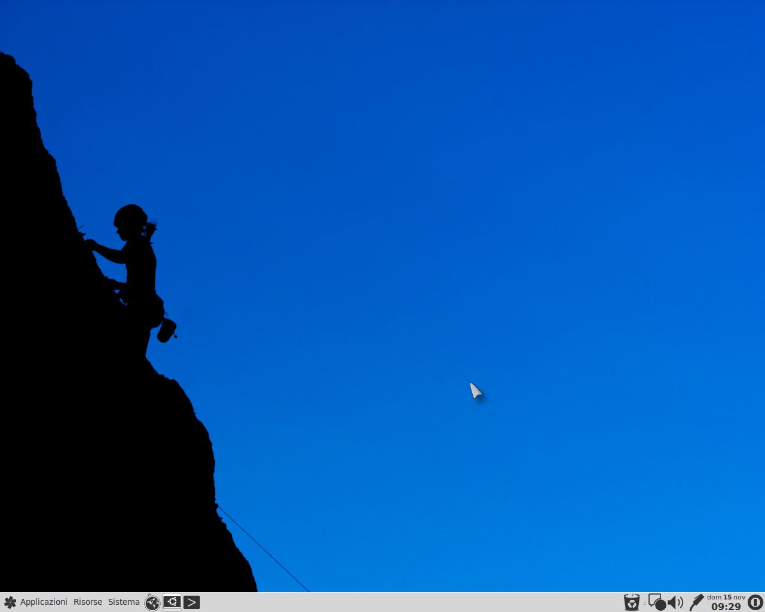Click the wired network connection icon
The width and height of the screenshot is (765, 612).
pyautogui.click(x=696, y=602)
